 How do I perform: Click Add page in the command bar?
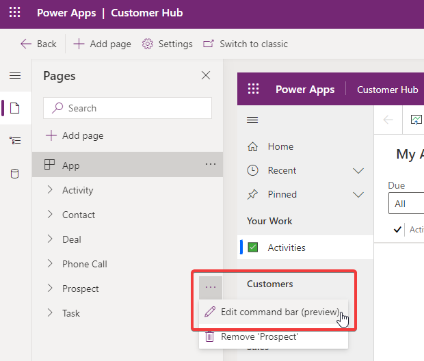pyautogui.click(x=102, y=44)
